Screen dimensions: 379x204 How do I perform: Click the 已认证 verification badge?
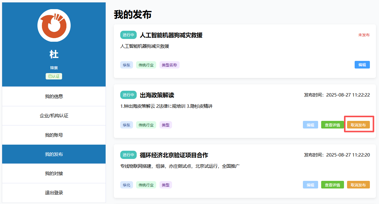(x=54, y=76)
